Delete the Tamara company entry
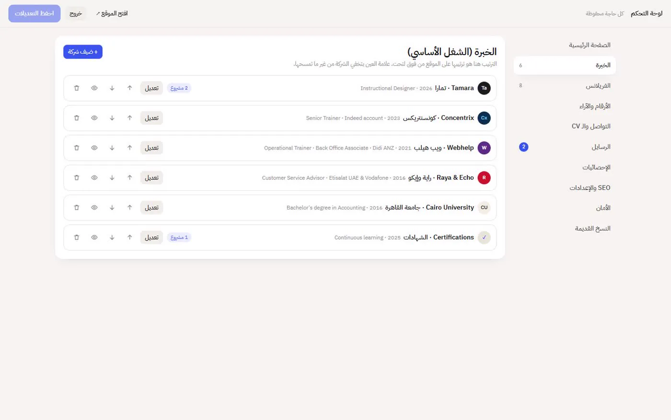The image size is (671, 420). [x=77, y=88]
